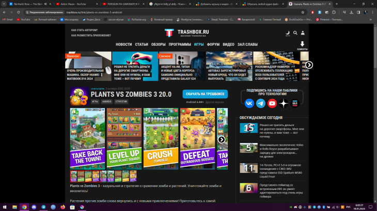
Task: View CRUSH ZOMBIES screenshot
Action: 161,138
